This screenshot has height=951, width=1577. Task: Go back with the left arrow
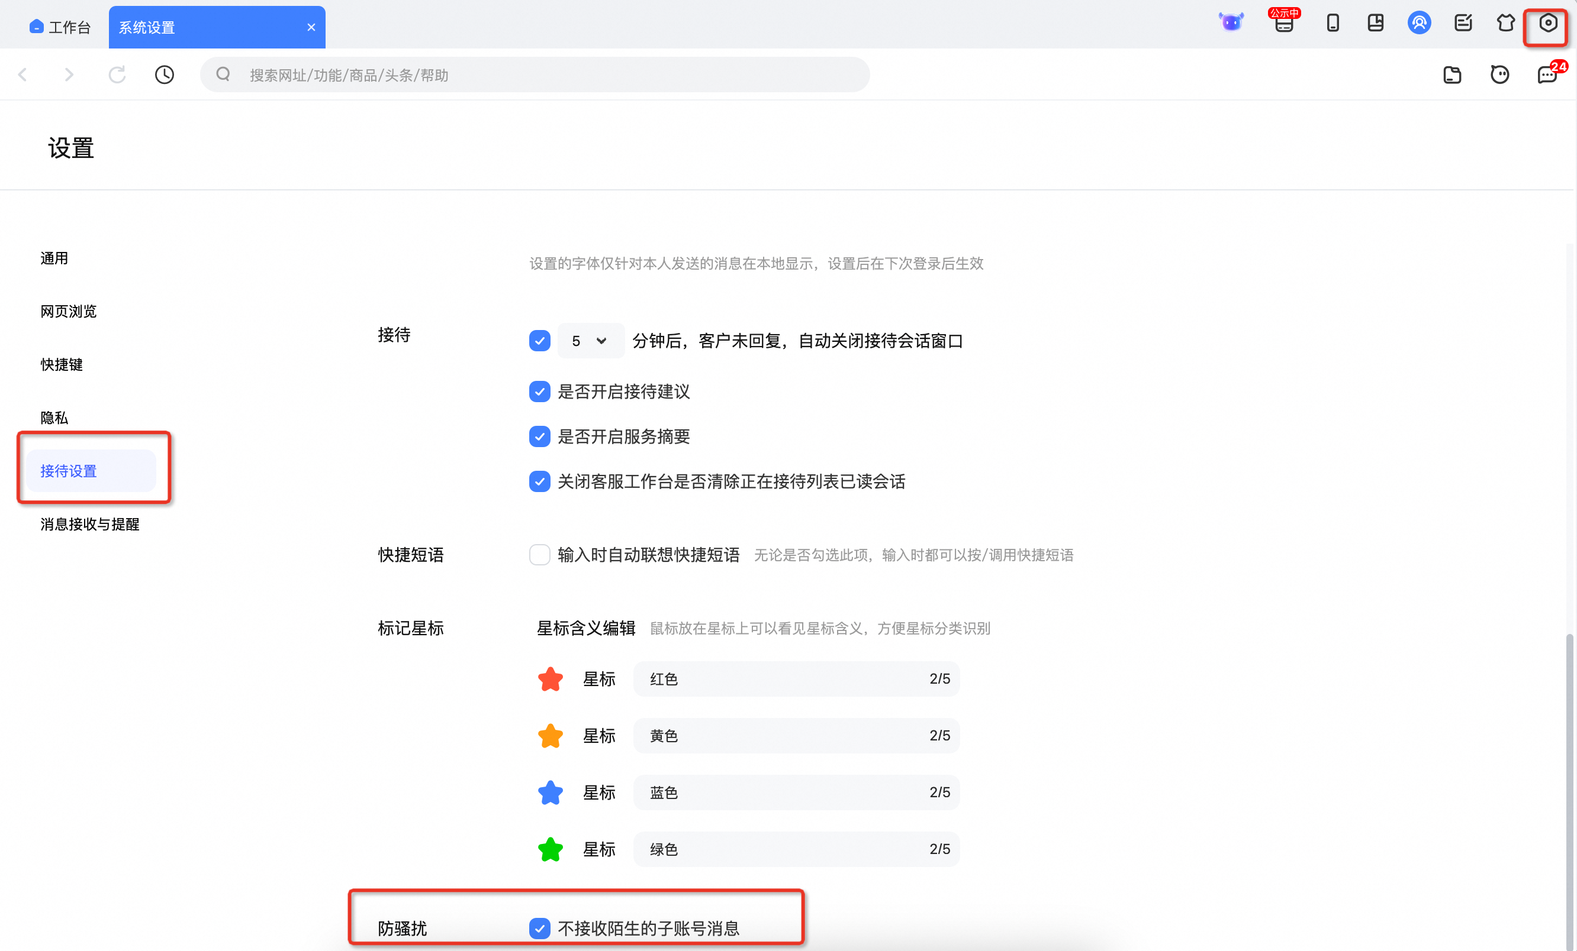point(23,75)
